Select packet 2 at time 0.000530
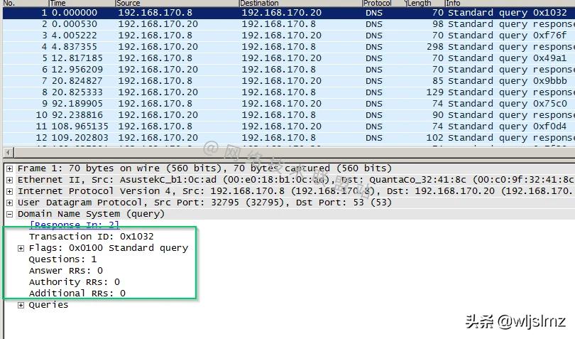This screenshot has width=575, height=339. (x=289, y=24)
